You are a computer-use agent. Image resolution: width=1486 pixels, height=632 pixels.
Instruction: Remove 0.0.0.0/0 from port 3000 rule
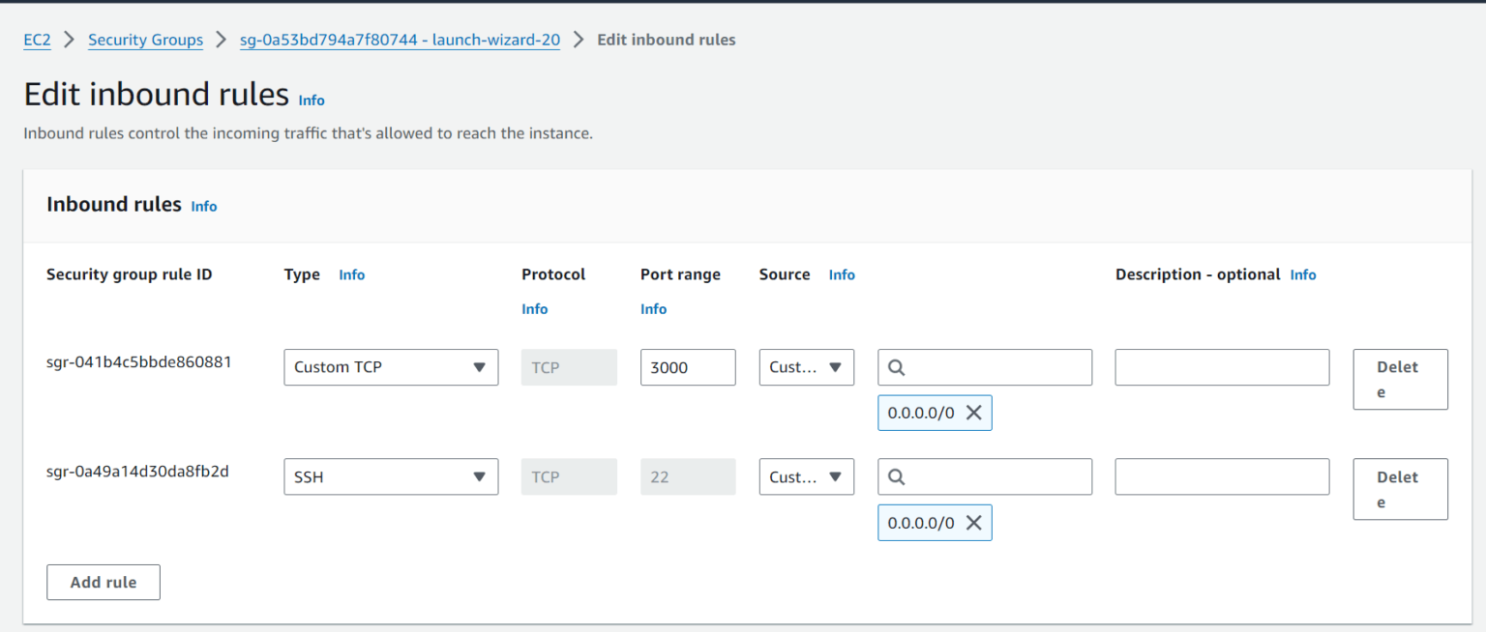[973, 413]
